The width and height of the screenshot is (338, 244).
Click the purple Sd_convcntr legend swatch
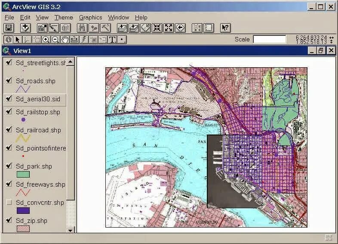23,210
